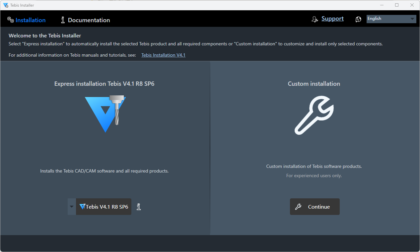The image size is (420, 252).
Task: Click 'Custom installation of Tebis software products.' text
Action: pos(314,166)
